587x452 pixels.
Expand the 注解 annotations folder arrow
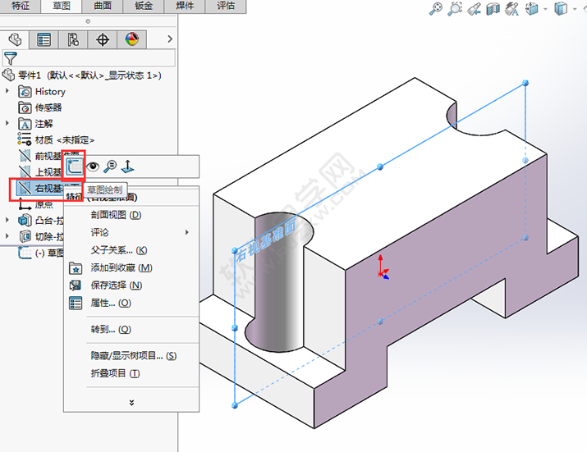click(x=7, y=123)
